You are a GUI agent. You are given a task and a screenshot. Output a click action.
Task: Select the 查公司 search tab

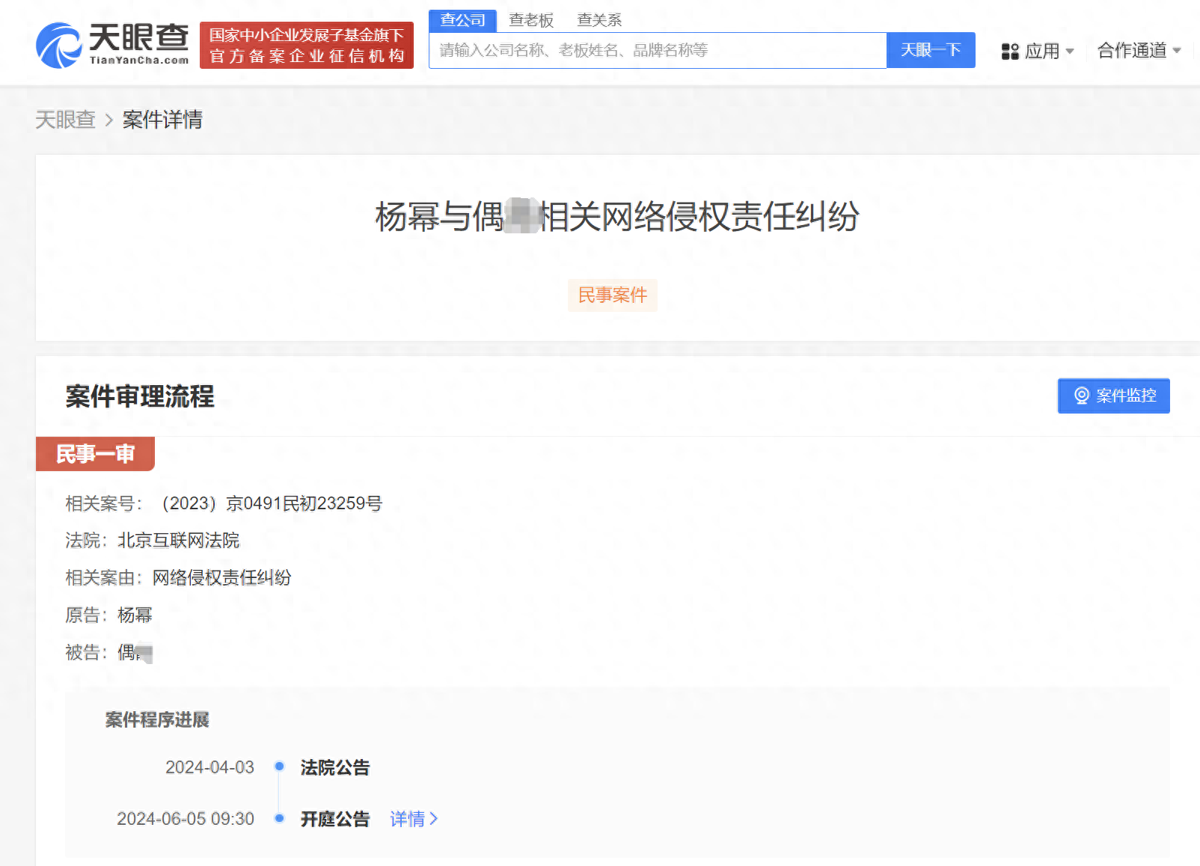462,19
